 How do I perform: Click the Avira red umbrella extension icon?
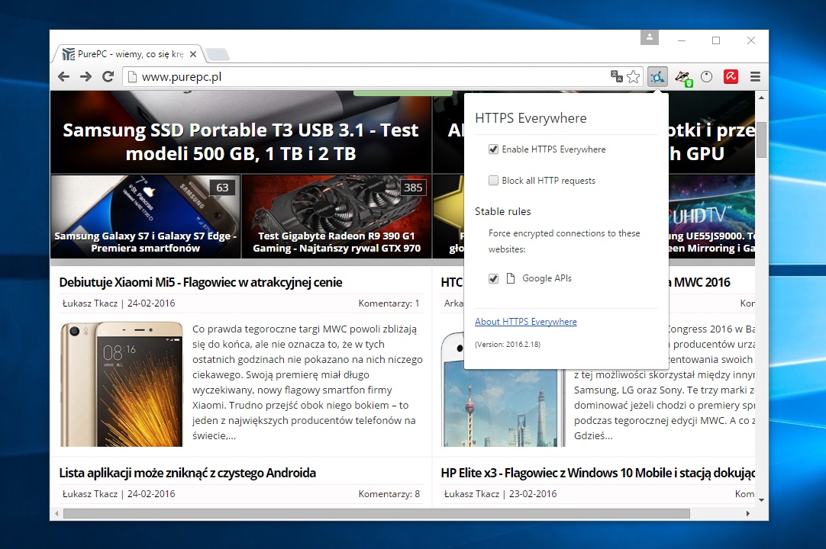tap(731, 76)
